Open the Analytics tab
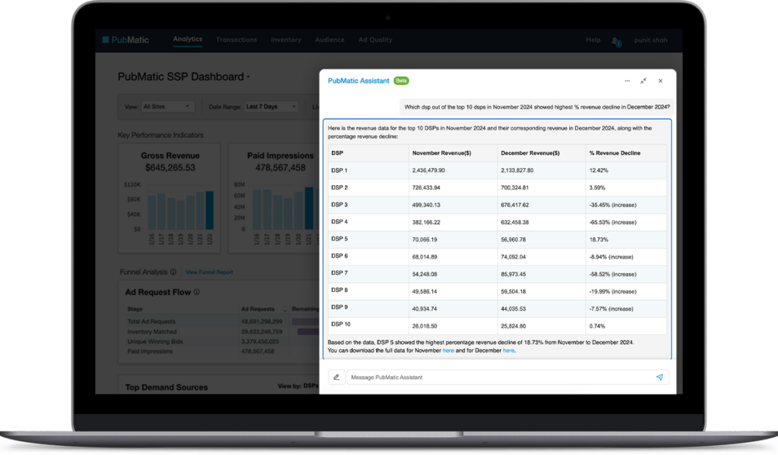 pos(188,39)
